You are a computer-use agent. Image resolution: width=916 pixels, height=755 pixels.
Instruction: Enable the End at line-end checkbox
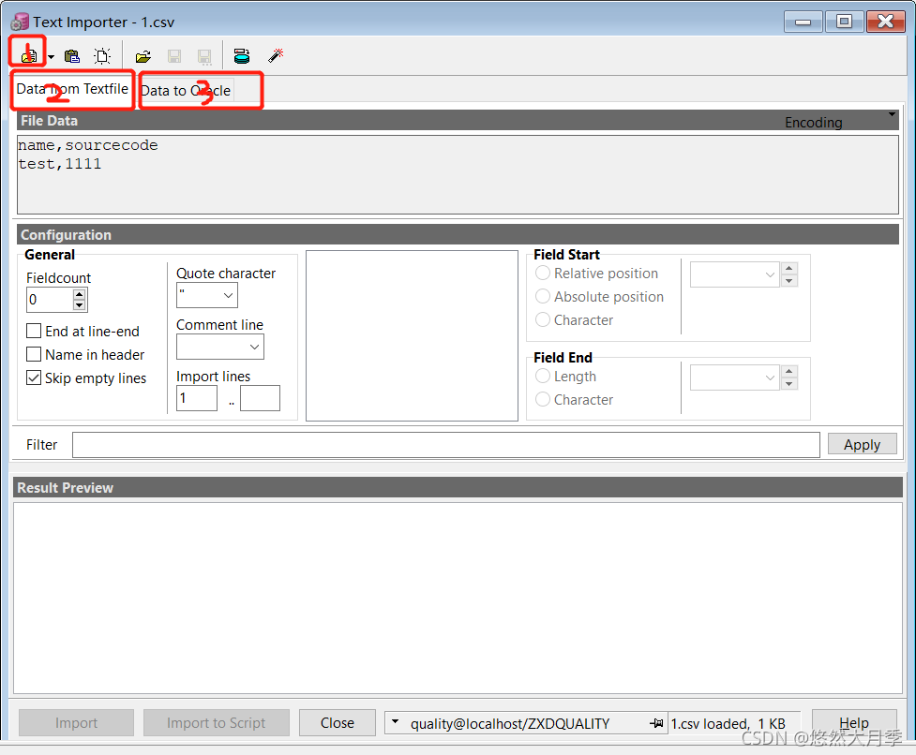34,332
